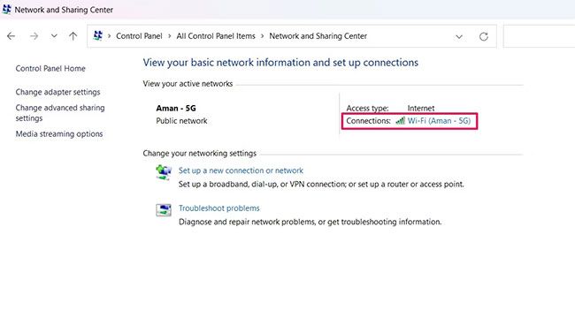The image size is (575, 325).
Task: Select Control Panel breadcrumb item
Action: 139,36
